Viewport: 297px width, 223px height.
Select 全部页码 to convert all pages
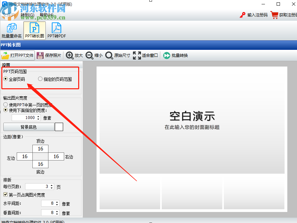pos(6,79)
